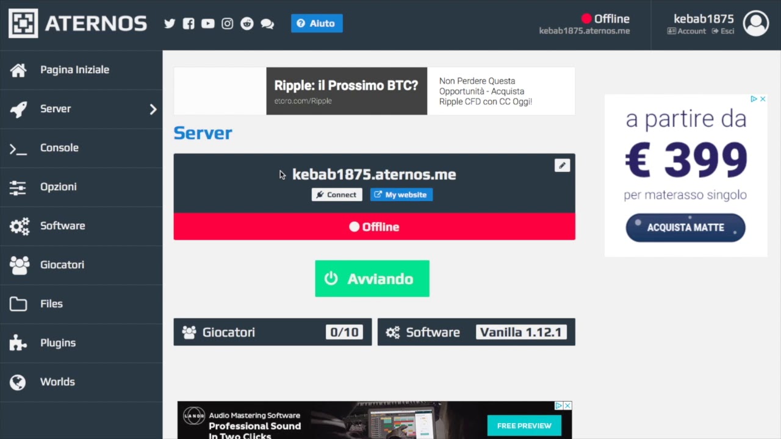The image size is (781, 439).
Task: Click the rocket icon beside Server
Action: click(x=18, y=109)
